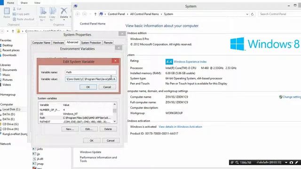Click the Variable name input field

pos(91,72)
